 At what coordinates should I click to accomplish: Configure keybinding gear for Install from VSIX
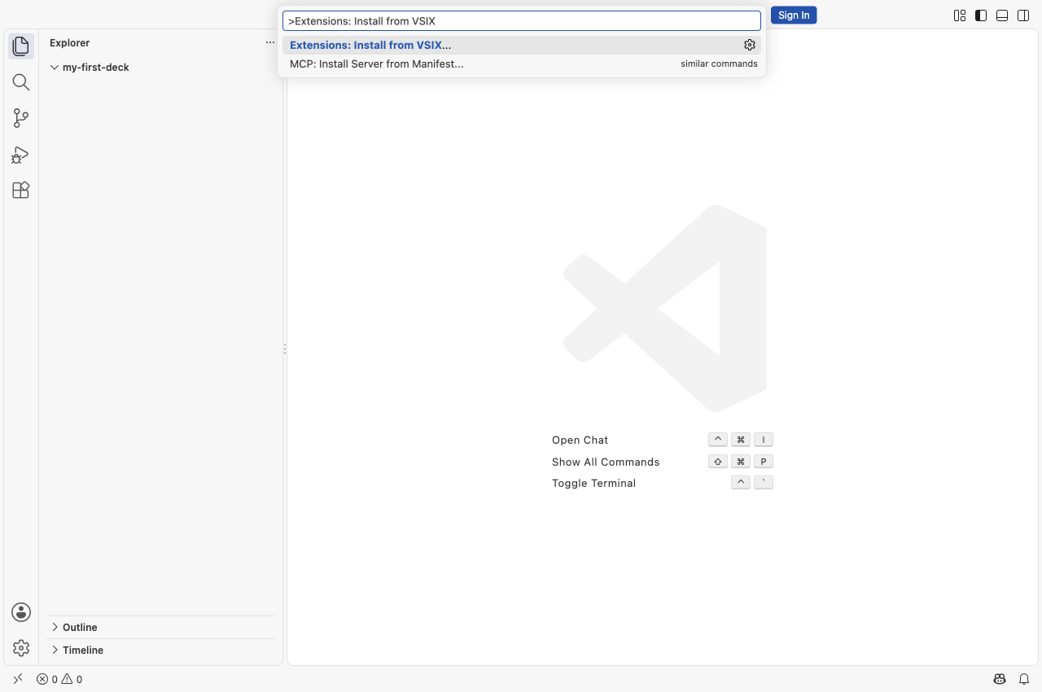750,45
